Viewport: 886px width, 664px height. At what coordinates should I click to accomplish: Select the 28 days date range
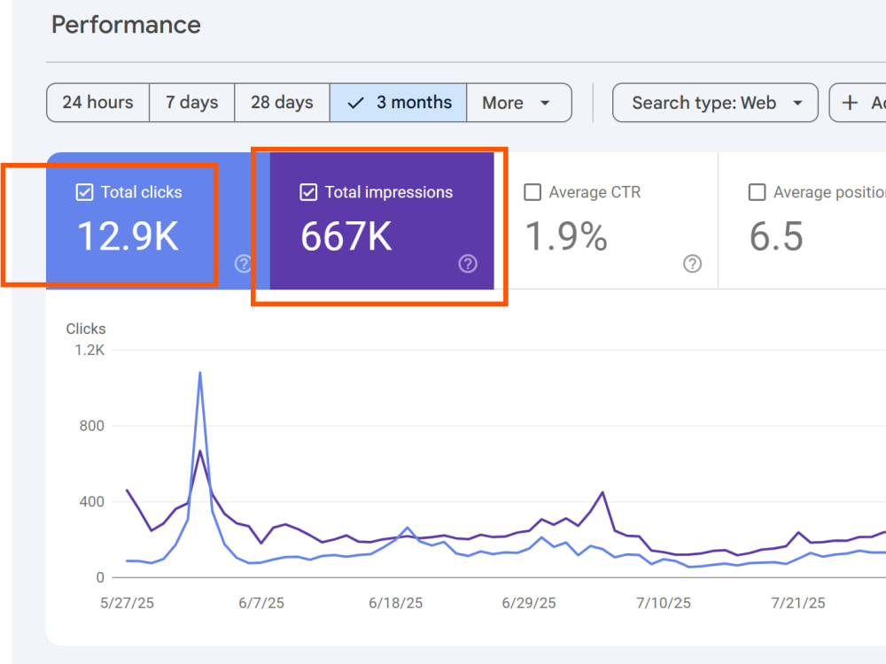point(282,103)
